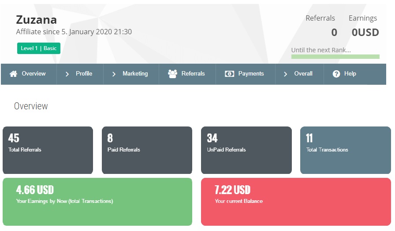Click the 'Your current Balance' label
Screen dimensions: 395x231
point(239,201)
